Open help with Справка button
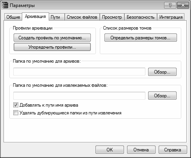The height and width of the screenshot is (158, 191). [x=173, y=150]
